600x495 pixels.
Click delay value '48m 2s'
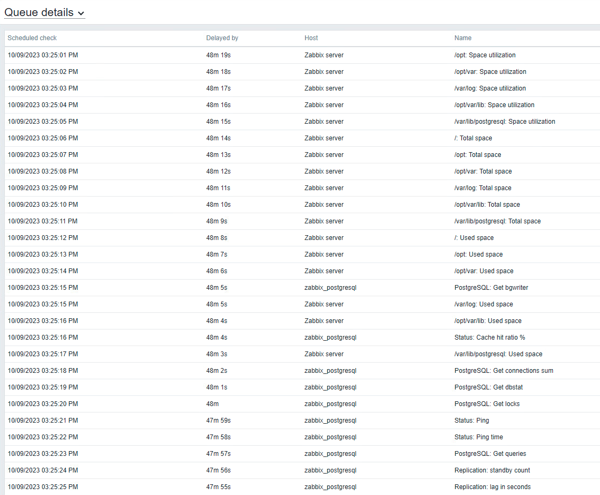tap(216, 371)
